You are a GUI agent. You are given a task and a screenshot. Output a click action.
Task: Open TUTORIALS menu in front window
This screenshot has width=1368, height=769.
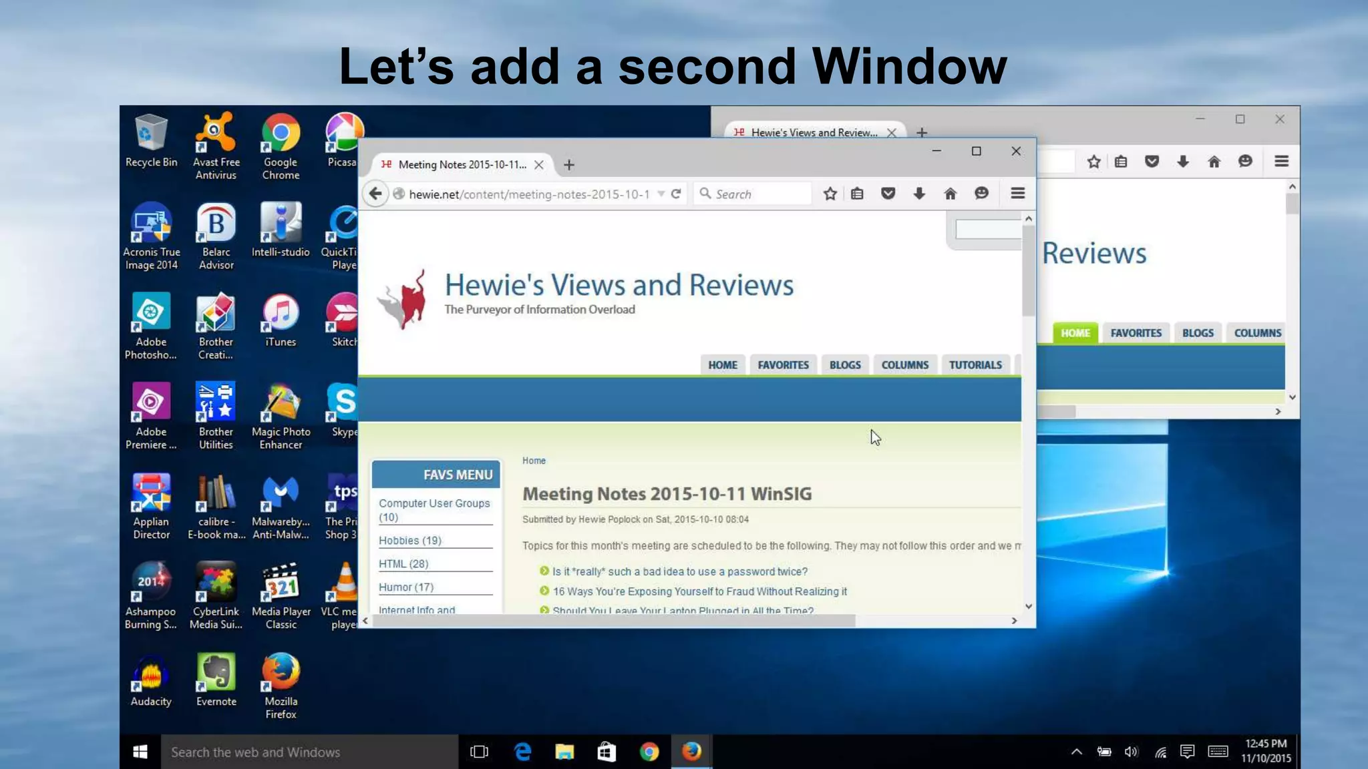(x=975, y=365)
